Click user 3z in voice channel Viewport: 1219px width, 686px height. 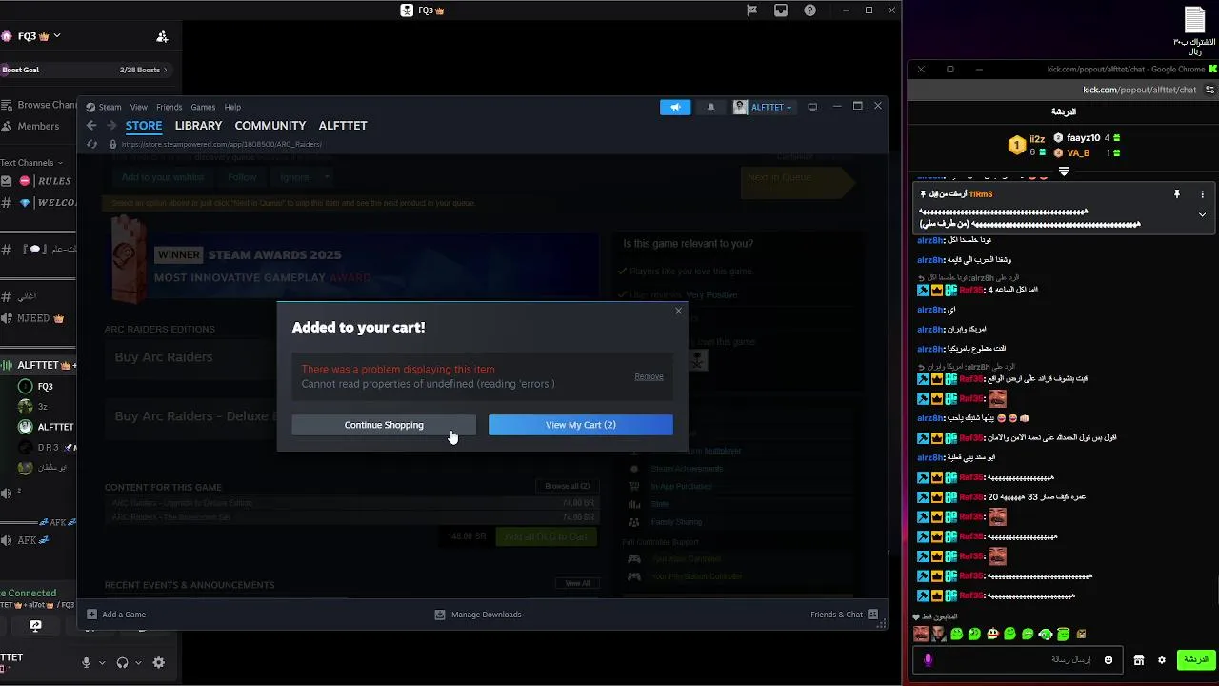[42, 407]
